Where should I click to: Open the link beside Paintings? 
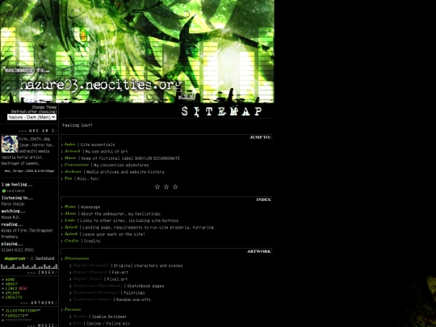pos(96,292)
